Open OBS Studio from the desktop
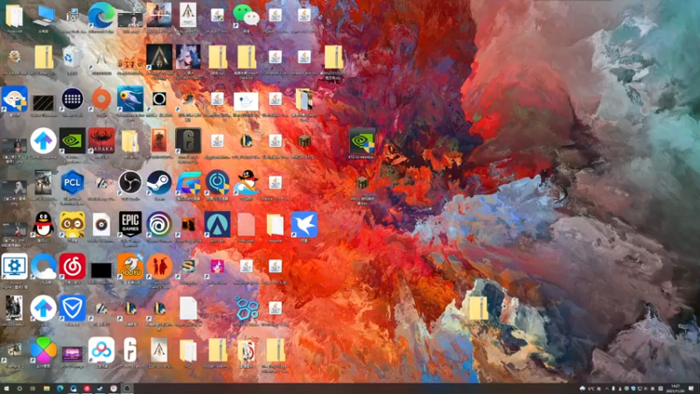This screenshot has height=394, width=700. (130, 182)
